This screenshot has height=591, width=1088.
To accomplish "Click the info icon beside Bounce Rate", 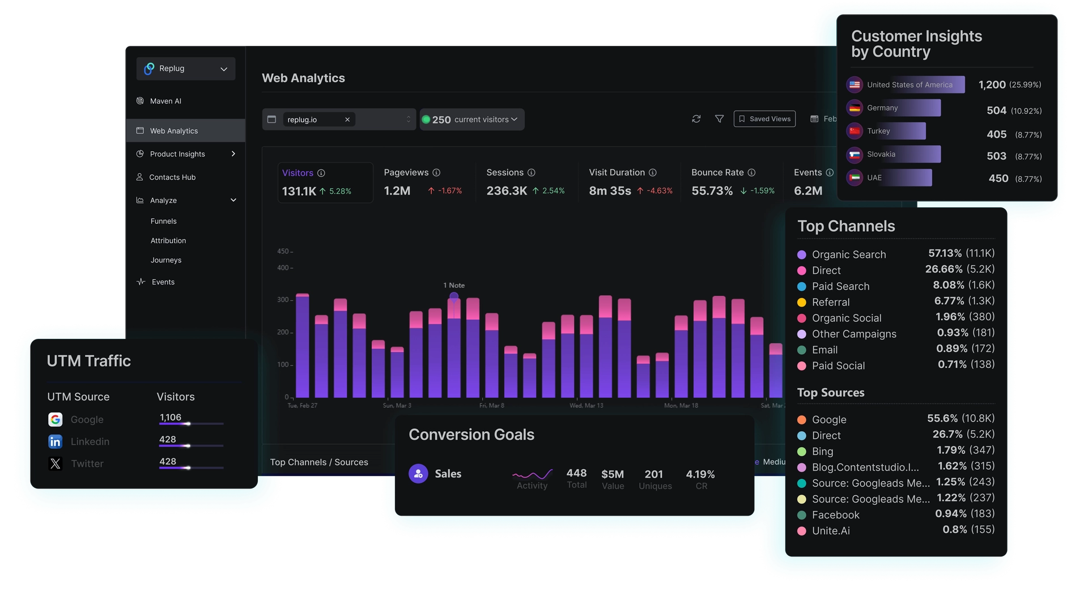I will (751, 173).
